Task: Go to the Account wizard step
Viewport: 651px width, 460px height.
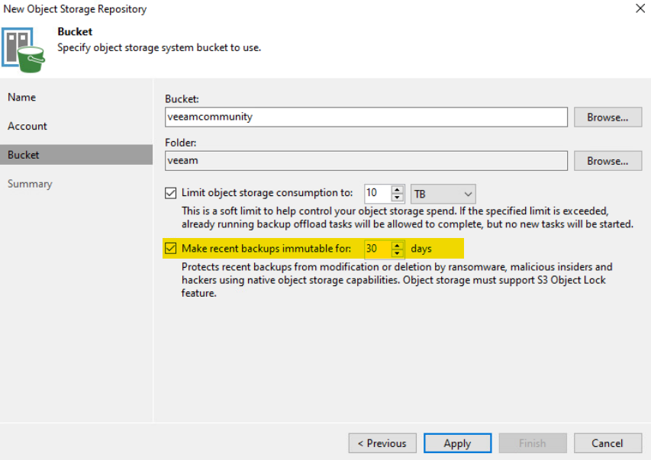Action: (x=27, y=126)
